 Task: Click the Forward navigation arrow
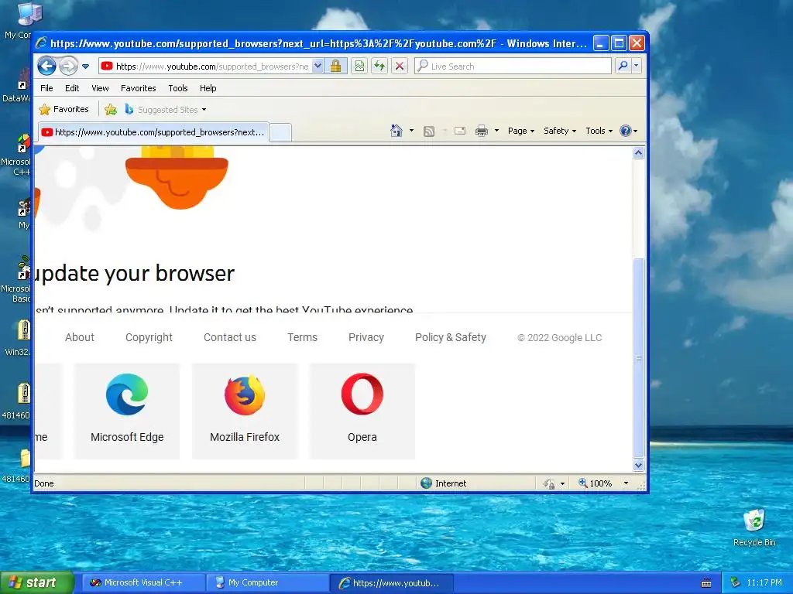[x=68, y=66]
